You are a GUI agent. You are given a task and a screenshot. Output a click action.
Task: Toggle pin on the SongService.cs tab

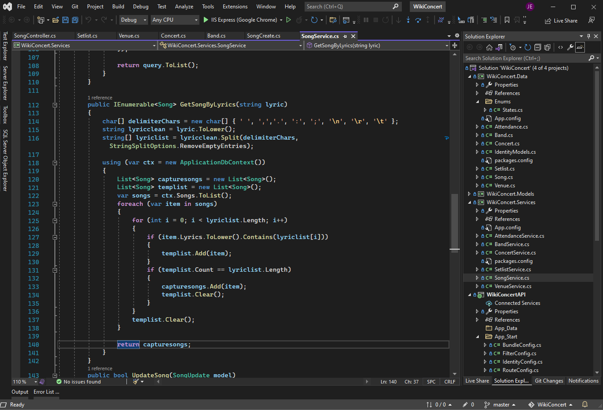(x=345, y=36)
